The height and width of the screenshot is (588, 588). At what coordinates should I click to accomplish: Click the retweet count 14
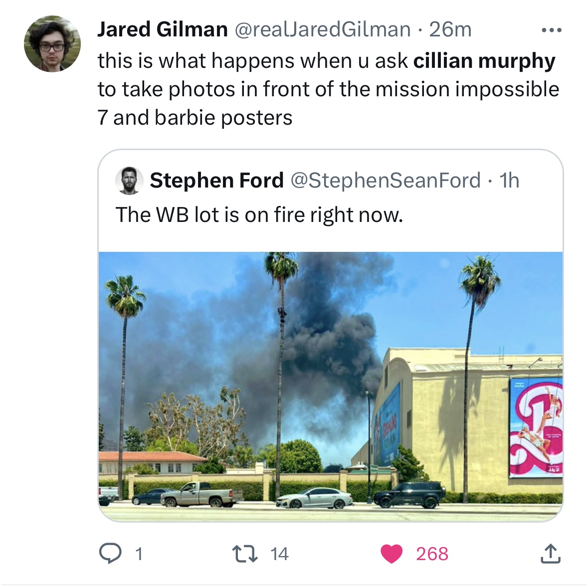[x=279, y=554]
